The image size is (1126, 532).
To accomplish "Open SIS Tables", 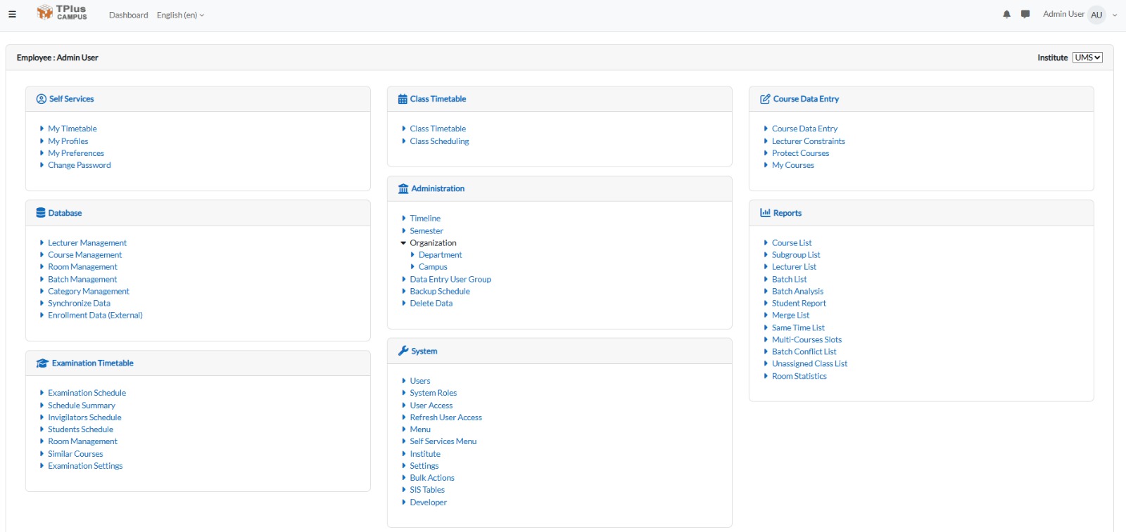I will (427, 490).
